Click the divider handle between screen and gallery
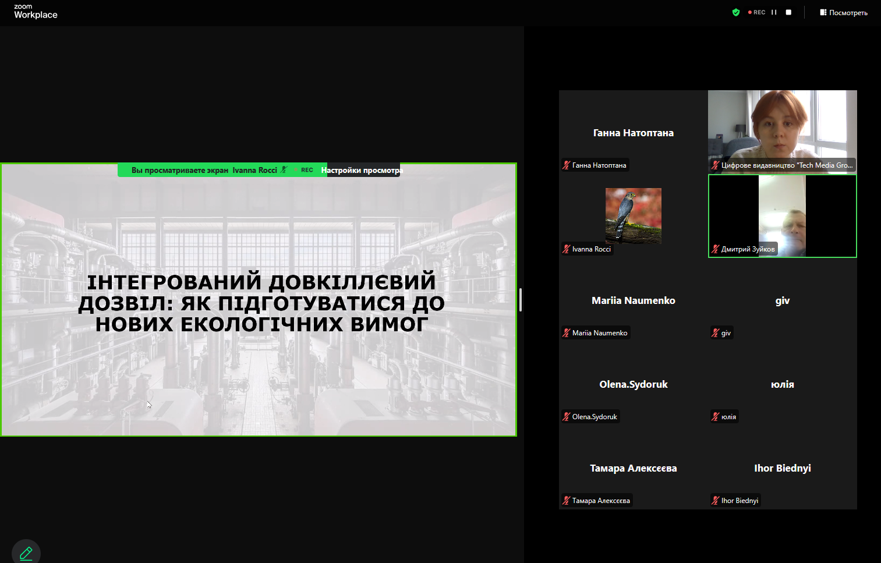This screenshot has width=881, height=563. pyautogui.click(x=520, y=300)
